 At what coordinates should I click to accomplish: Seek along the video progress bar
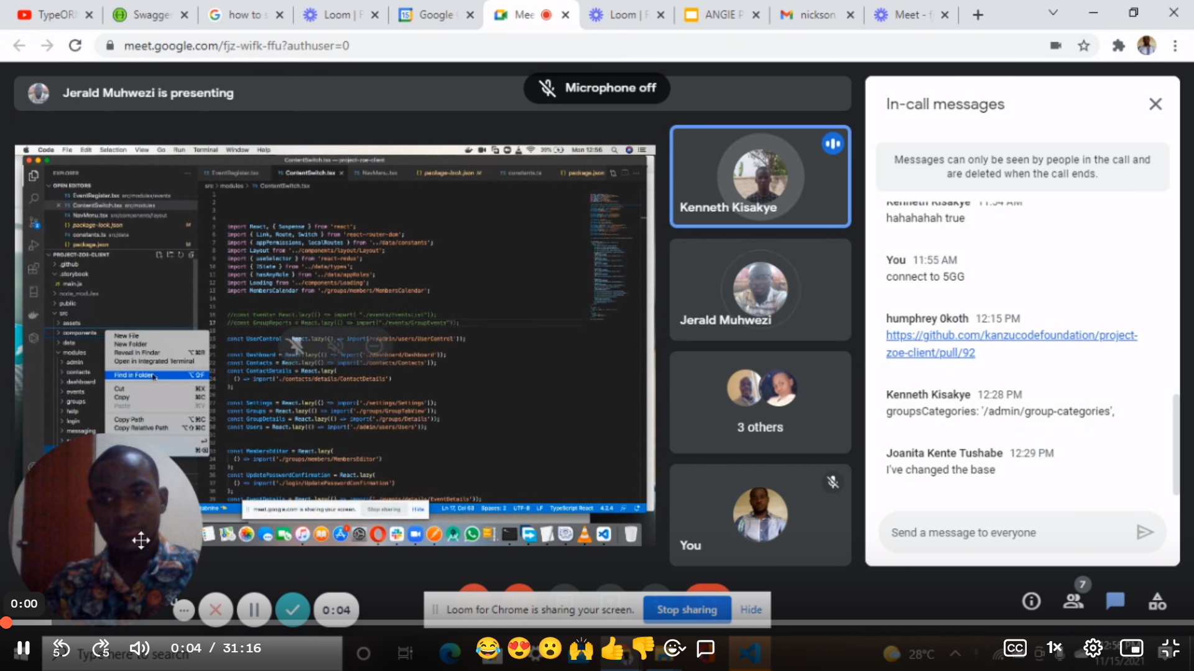597,623
